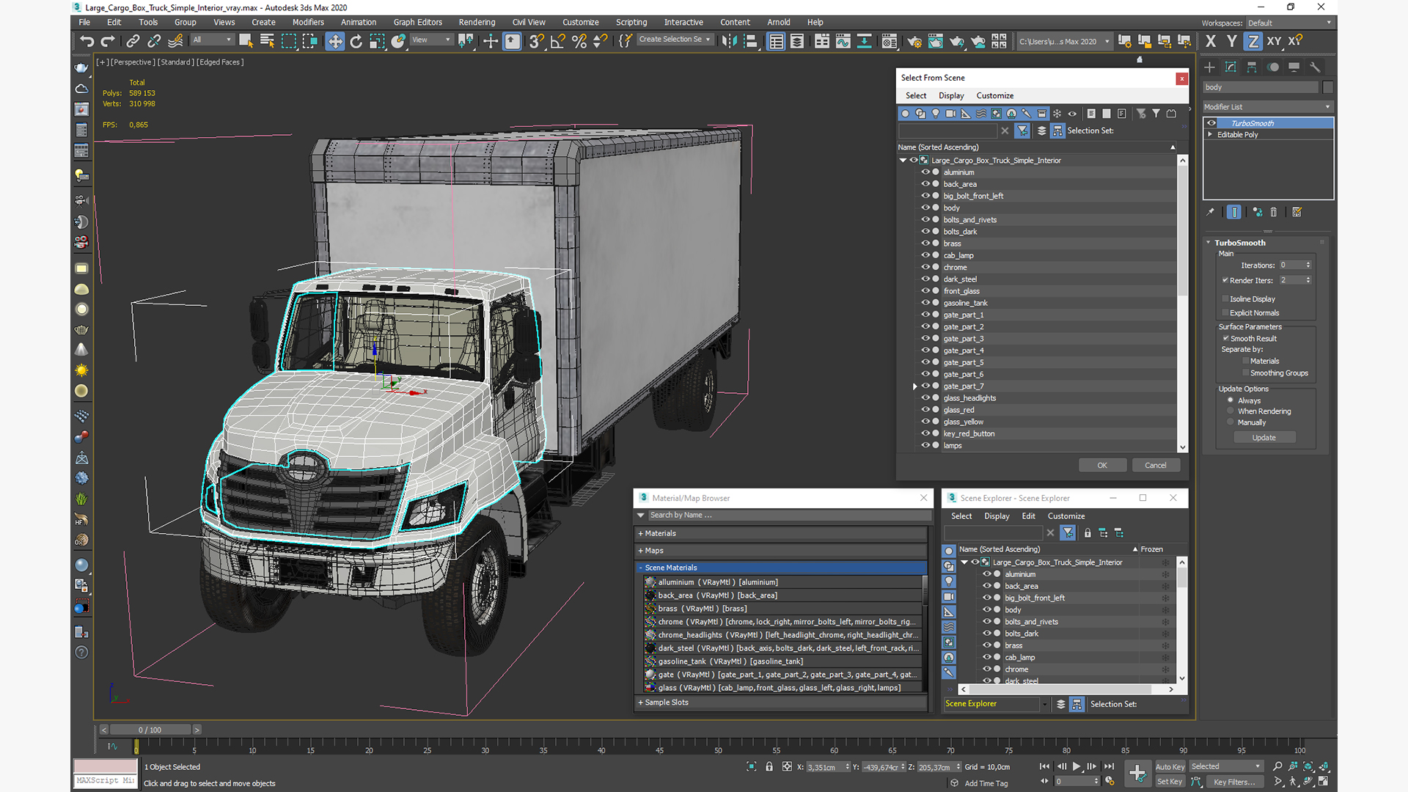
Task: Open the Utilities wrench tab in command panel
Action: click(1315, 67)
